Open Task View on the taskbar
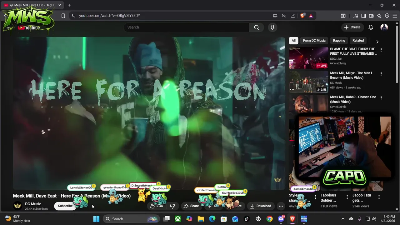The height and width of the screenshot is (225, 400). coord(167,219)
